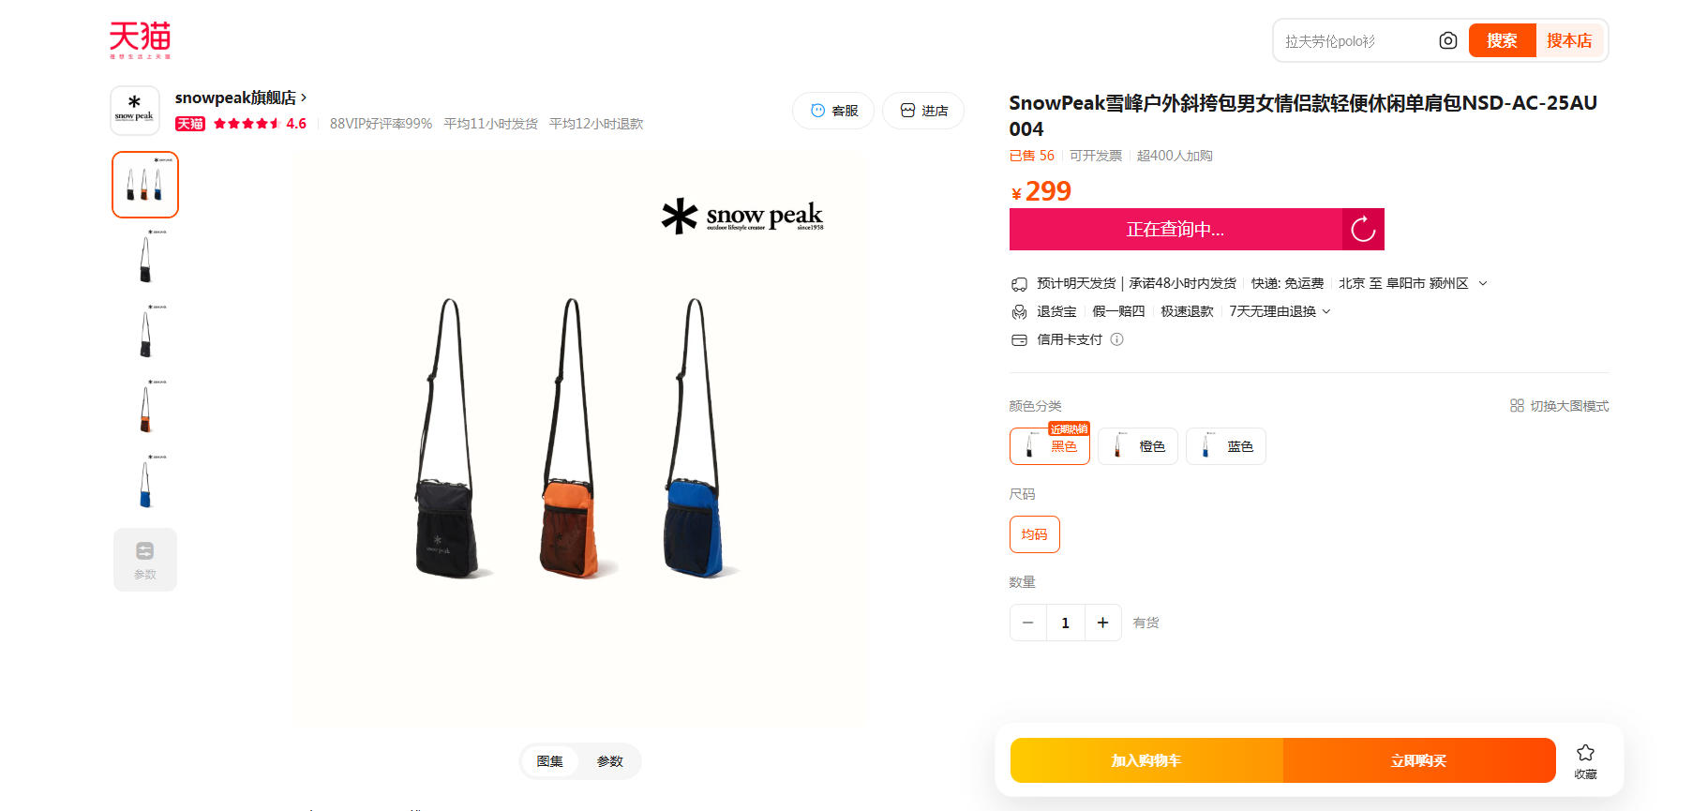Switch to the 图集 gallery tab
The image size is (1692, 811).
pos(550,761)
